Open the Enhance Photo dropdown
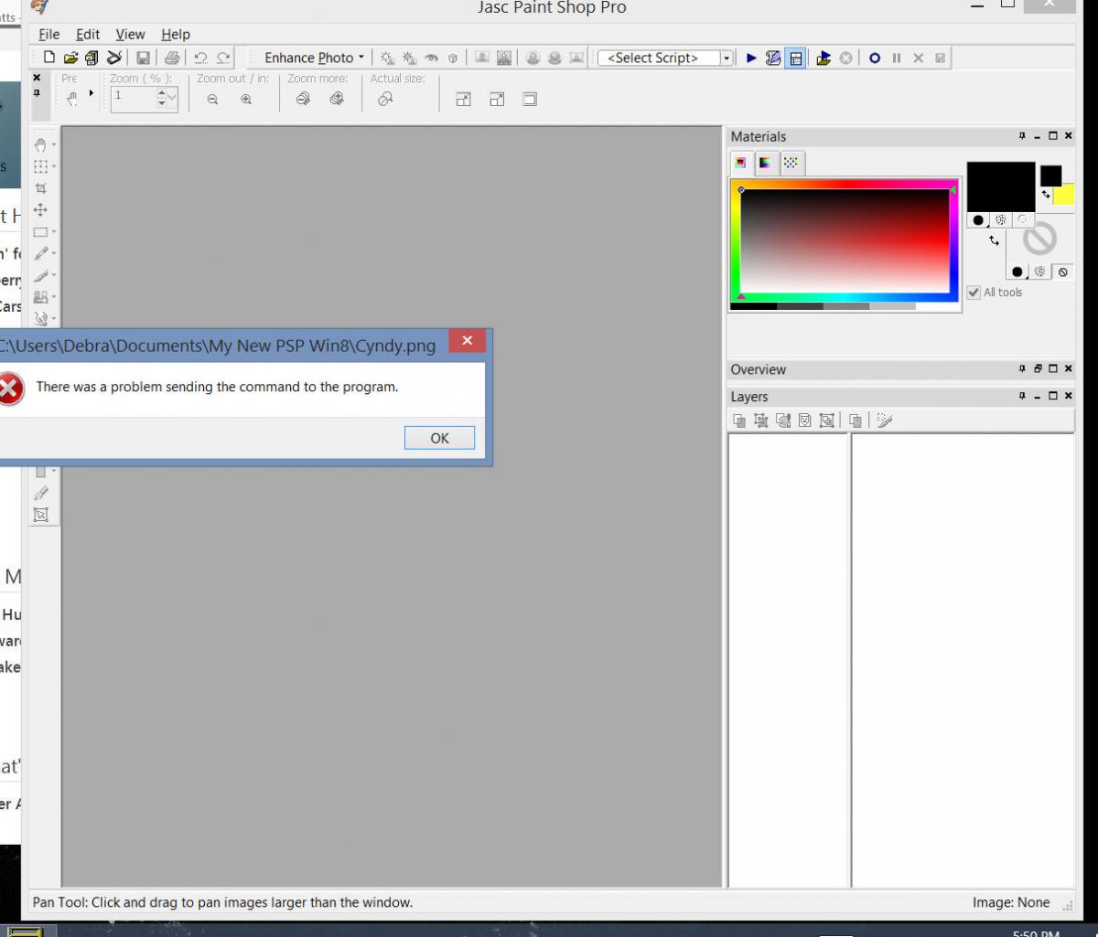This screenshot has width=1098, height=937. pos(314,58)
